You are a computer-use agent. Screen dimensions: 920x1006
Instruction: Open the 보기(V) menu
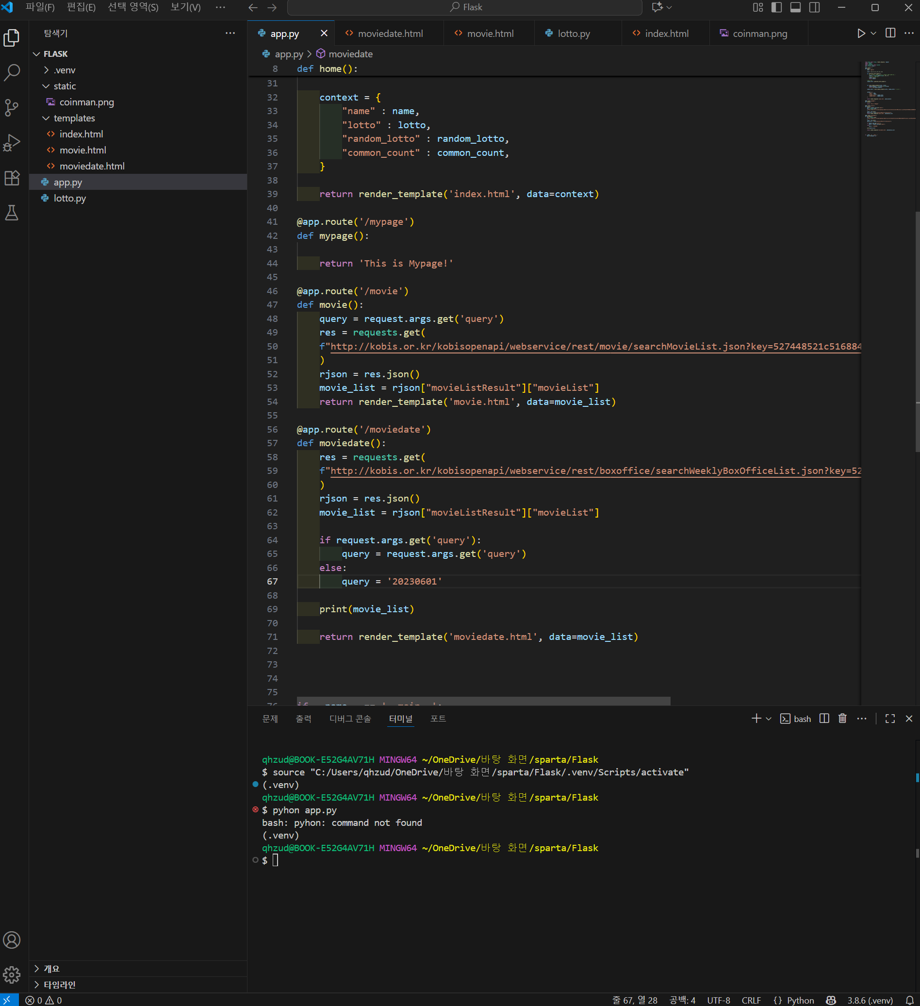click(185, 7)
